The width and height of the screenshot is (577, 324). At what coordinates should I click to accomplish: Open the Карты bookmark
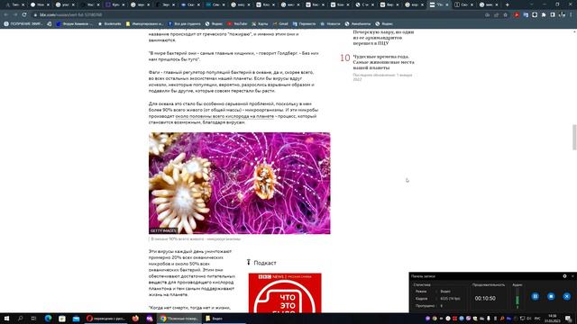[x=260, y=23]
